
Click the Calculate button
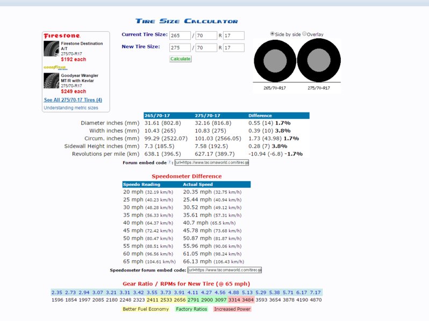(180, 59)
